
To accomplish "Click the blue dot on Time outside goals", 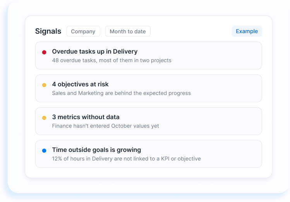I will click(44, 151).
